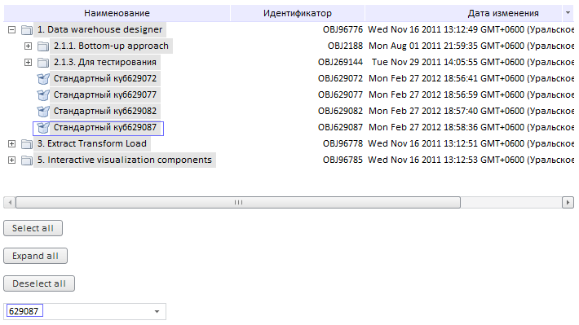Sort by the Идентификатор column header

point(298,13)
